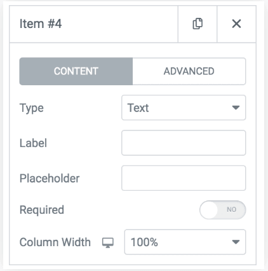Viewport: 268px width, 271px height.
Task: Click the Placeholder label text
Action: [x=50, y=178]
